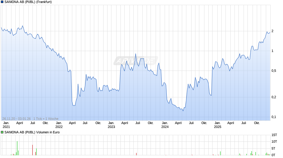Image resolution: width=283 pixels, height=158 pixels.
Task: Click the blue legend square beside SANIONA Frankfurt
Action: click(x=2, y=2)
